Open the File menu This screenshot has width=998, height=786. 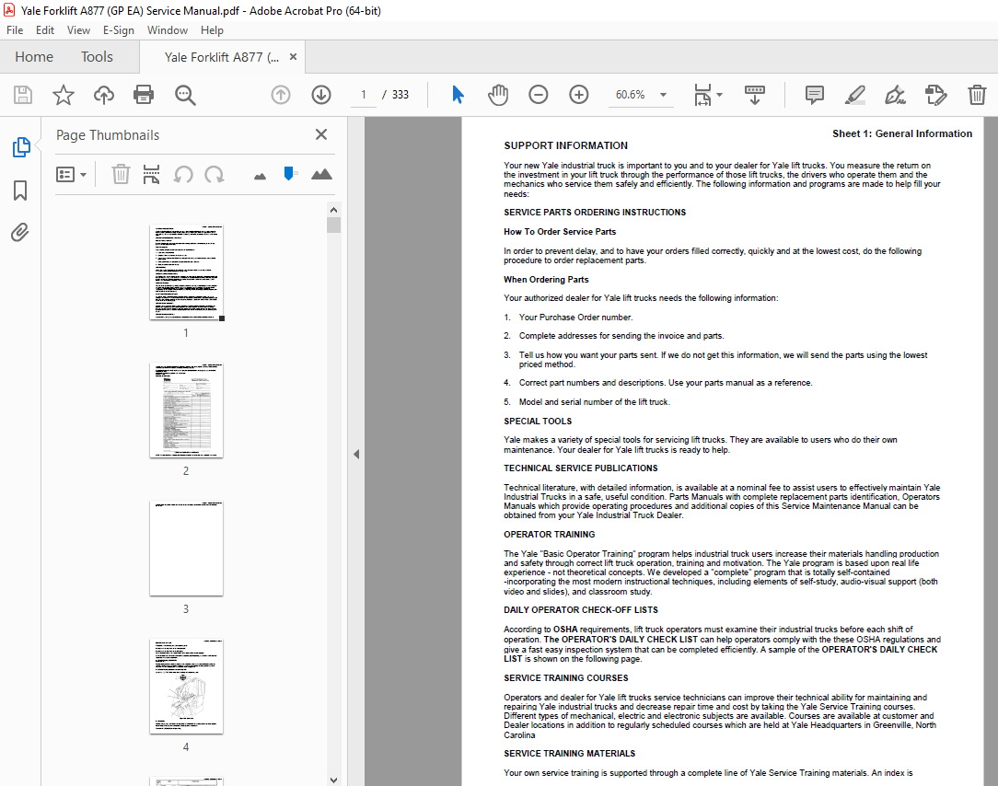click(15, 30)
